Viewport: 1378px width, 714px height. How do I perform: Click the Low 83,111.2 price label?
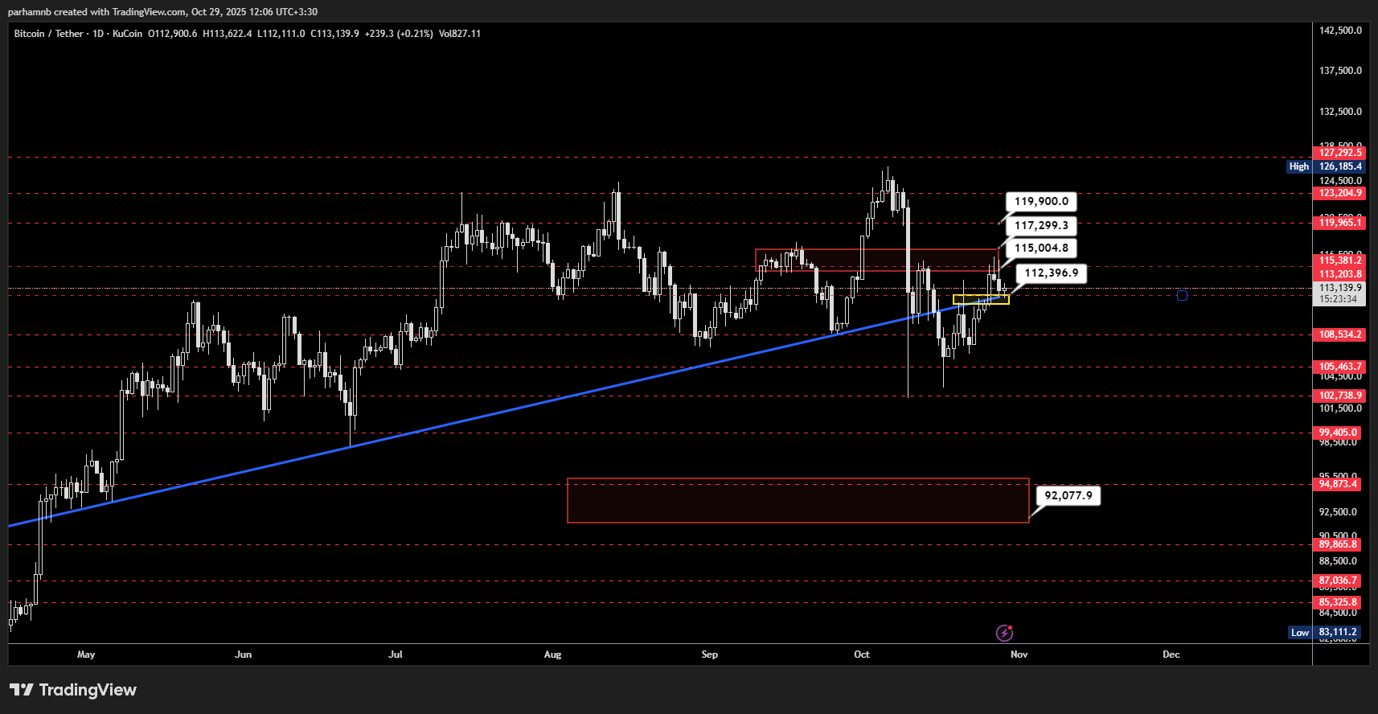pyautogui.click(x=1326, y=633)
